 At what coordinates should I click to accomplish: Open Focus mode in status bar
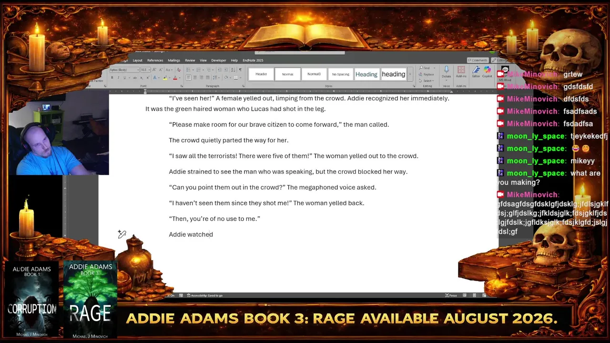click(451, 295)
